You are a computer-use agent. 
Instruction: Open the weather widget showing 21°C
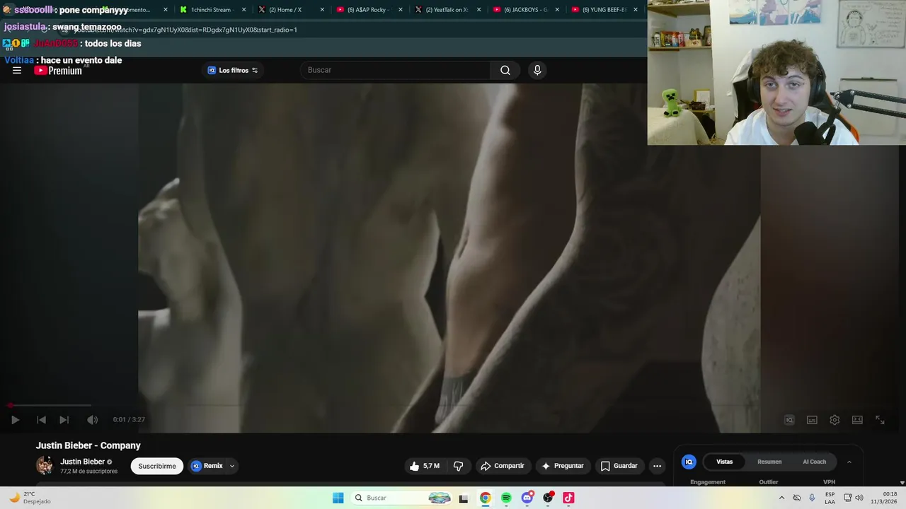pyautogui.click(x=30, y=498)
